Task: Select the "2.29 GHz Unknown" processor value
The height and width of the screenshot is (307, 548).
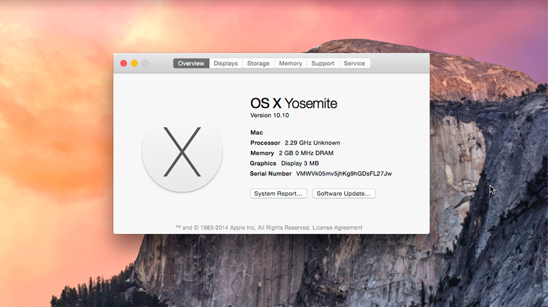Action: 312,143
